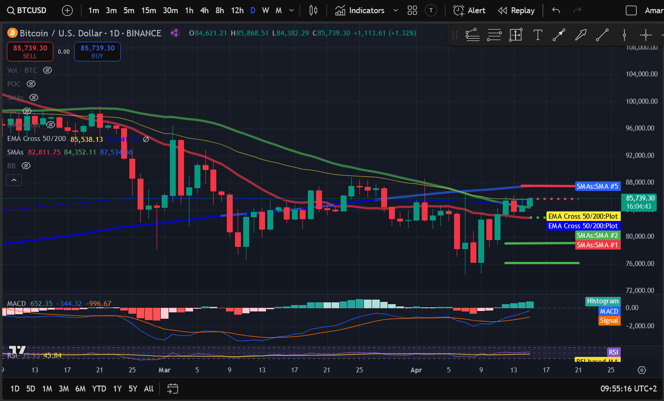Select the 15m timeframe
Screen dimensions: 664x401
coord(148,10)
